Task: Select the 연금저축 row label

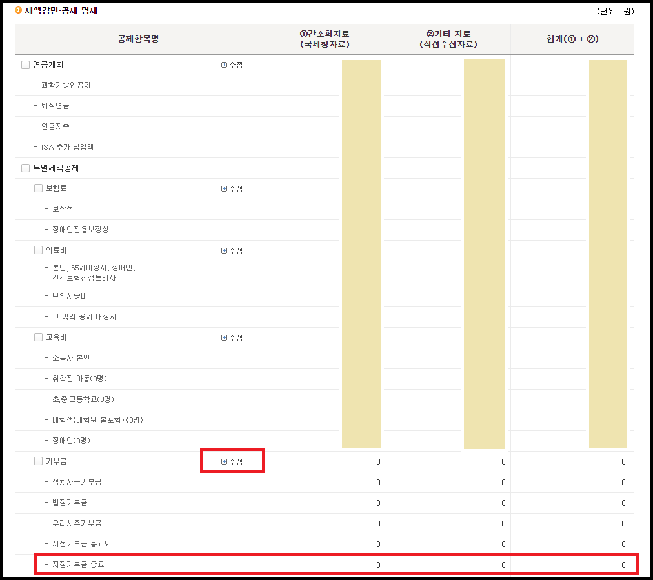Action: coord(55,126)
